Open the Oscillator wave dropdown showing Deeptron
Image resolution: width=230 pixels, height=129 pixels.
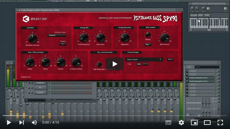tap(57, 35)
